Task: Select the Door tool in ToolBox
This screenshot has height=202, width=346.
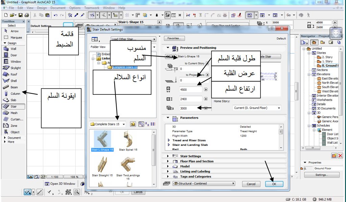Action: pos(13,55)
